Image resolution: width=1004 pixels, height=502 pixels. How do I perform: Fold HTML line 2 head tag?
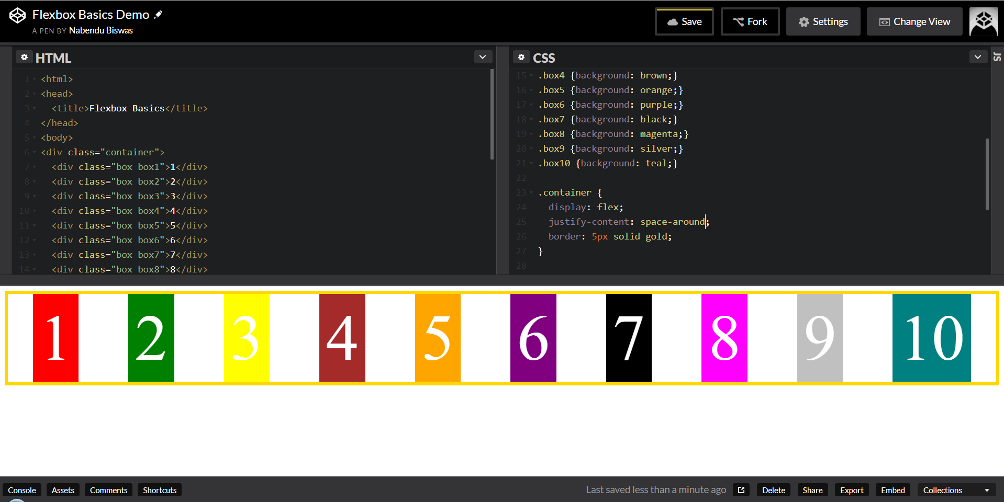coord(35,94)
